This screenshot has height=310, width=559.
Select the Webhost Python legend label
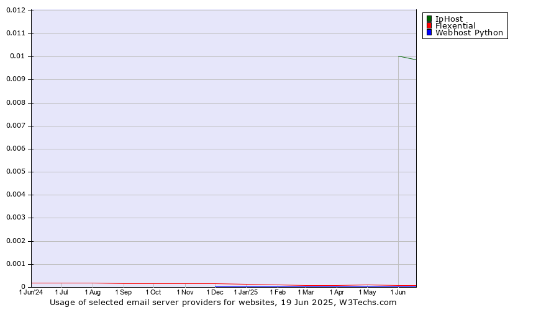coord(469,32)
